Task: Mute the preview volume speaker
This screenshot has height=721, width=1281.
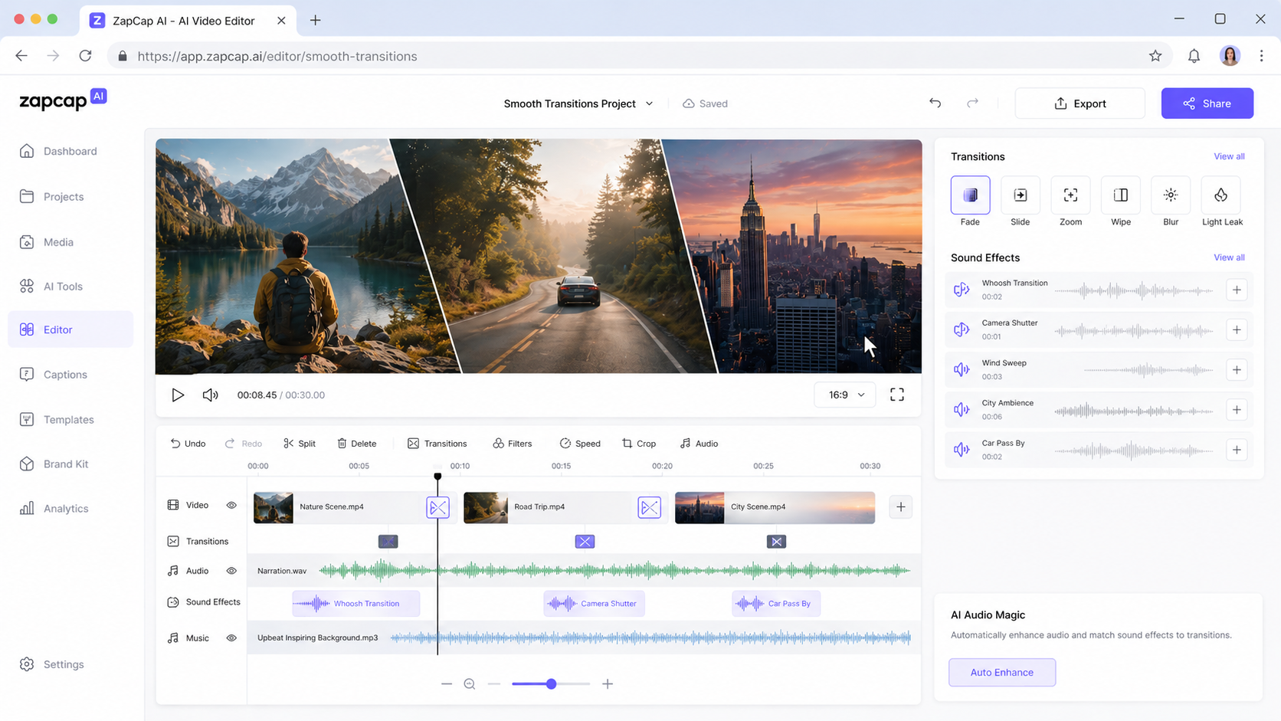Action: [x=210, y=395]
